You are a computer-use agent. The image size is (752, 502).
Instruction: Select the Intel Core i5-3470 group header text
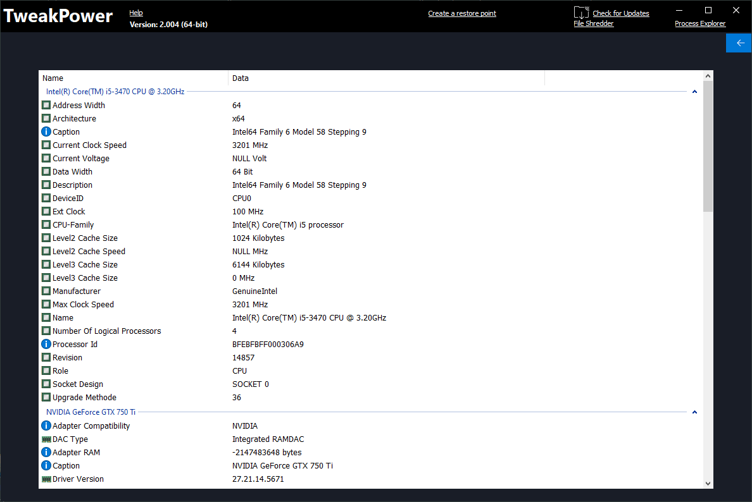(115, 92)
